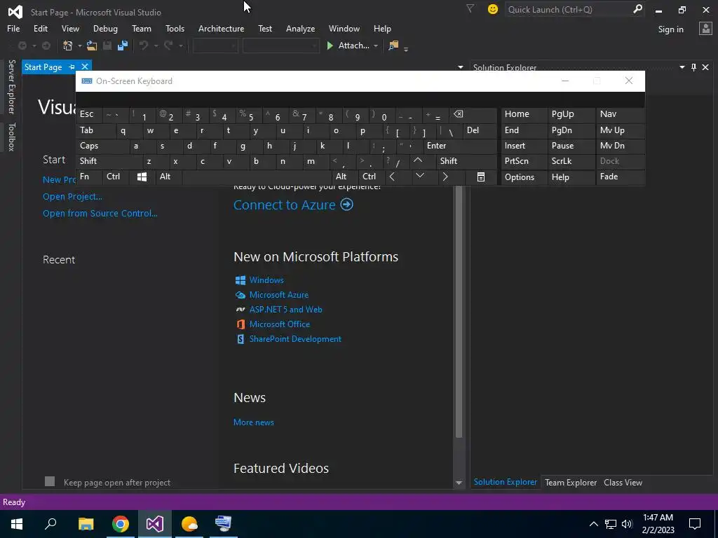The image size is (718, 538).
Task: Expand the Attach button dropdown arrow
Action: [376, 46]
